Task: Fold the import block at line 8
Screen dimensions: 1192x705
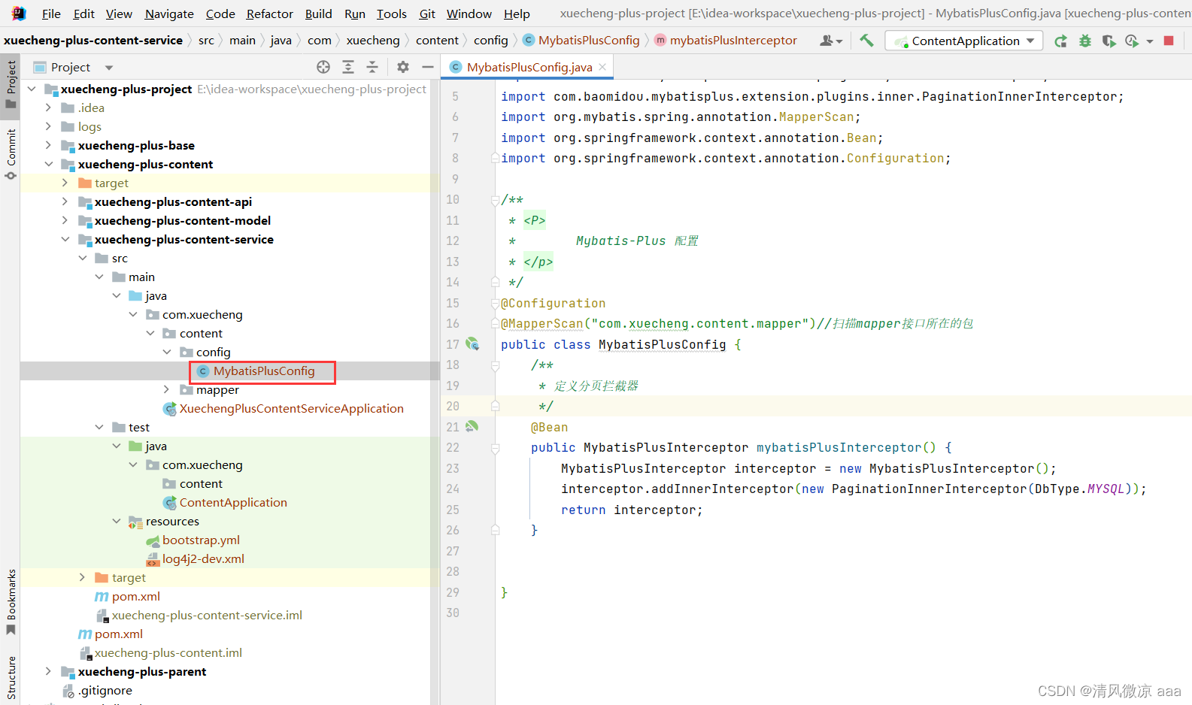Action: [495, 158]
